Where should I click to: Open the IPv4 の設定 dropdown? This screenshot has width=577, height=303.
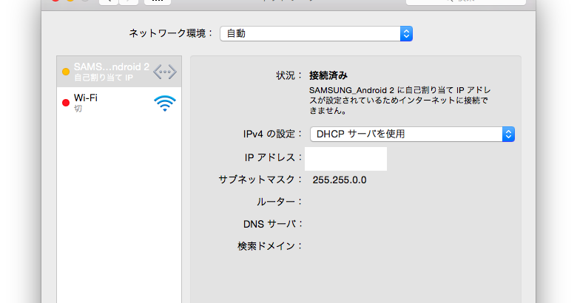click(412, 135)
